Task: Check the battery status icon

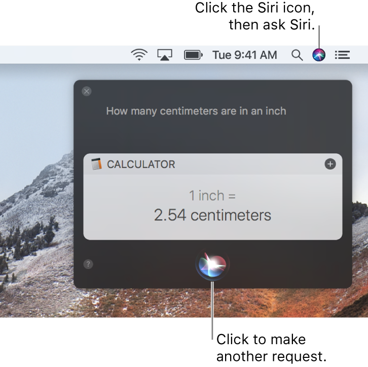Action: pos(193,55)
